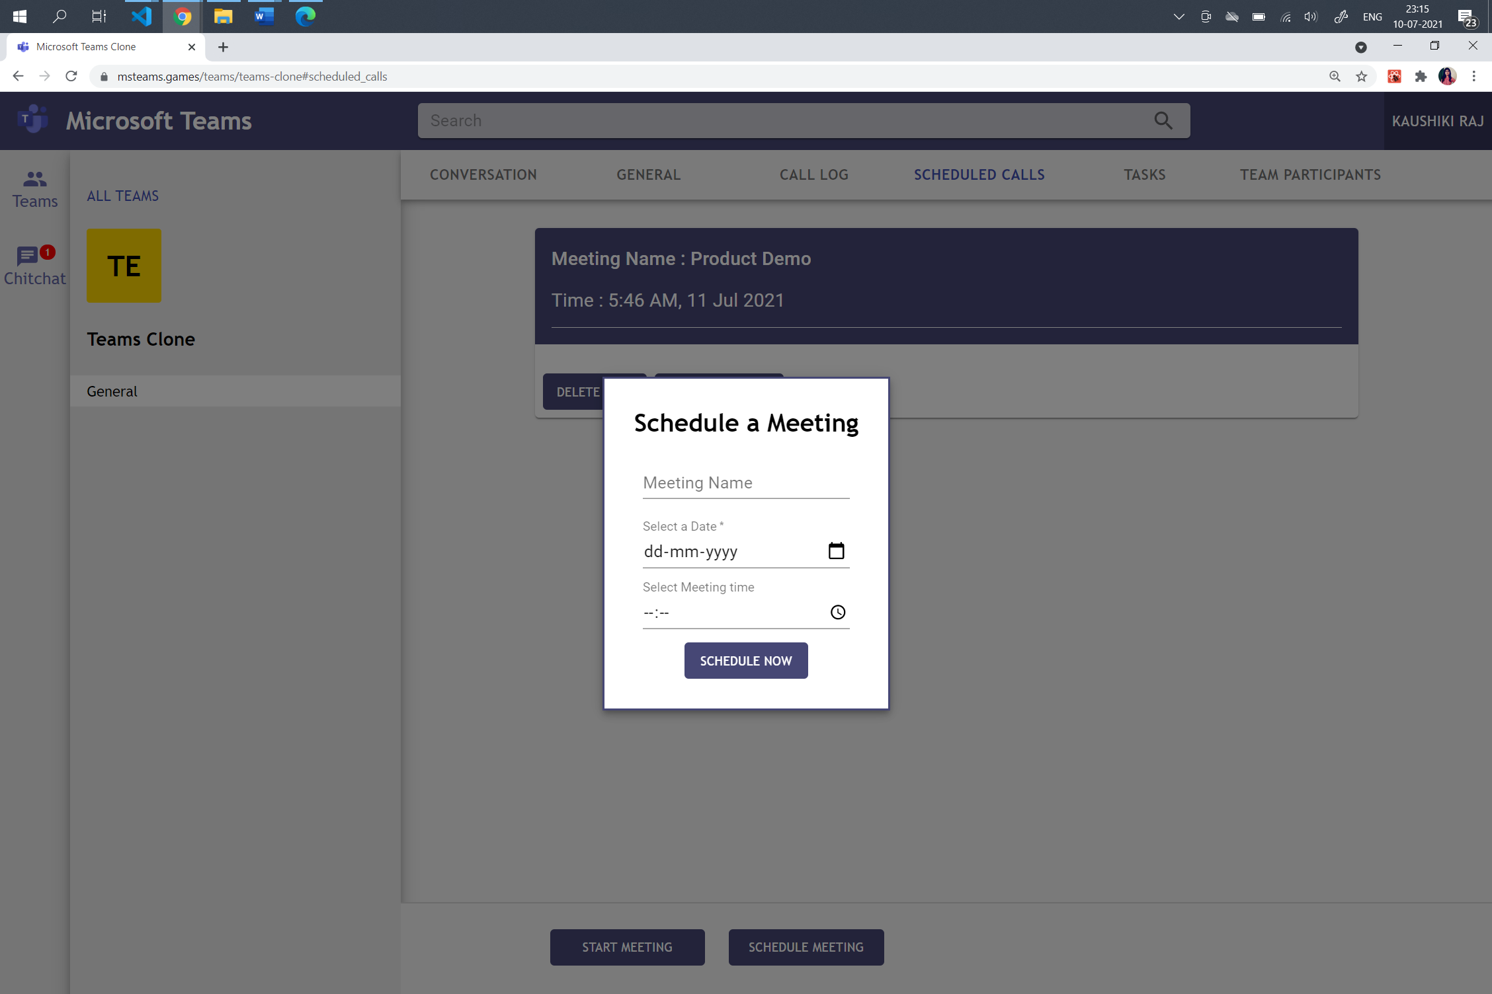Launch Microsoft Edge from the taskbar
This screenshot has height=994, width=1492.
click(x=304, y=17)
